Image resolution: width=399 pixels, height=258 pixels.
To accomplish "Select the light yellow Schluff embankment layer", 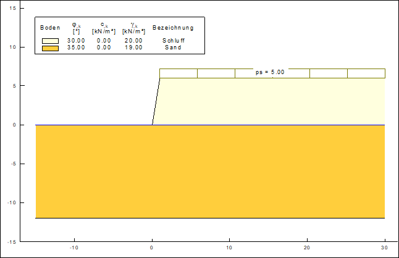I will point(272,102).
